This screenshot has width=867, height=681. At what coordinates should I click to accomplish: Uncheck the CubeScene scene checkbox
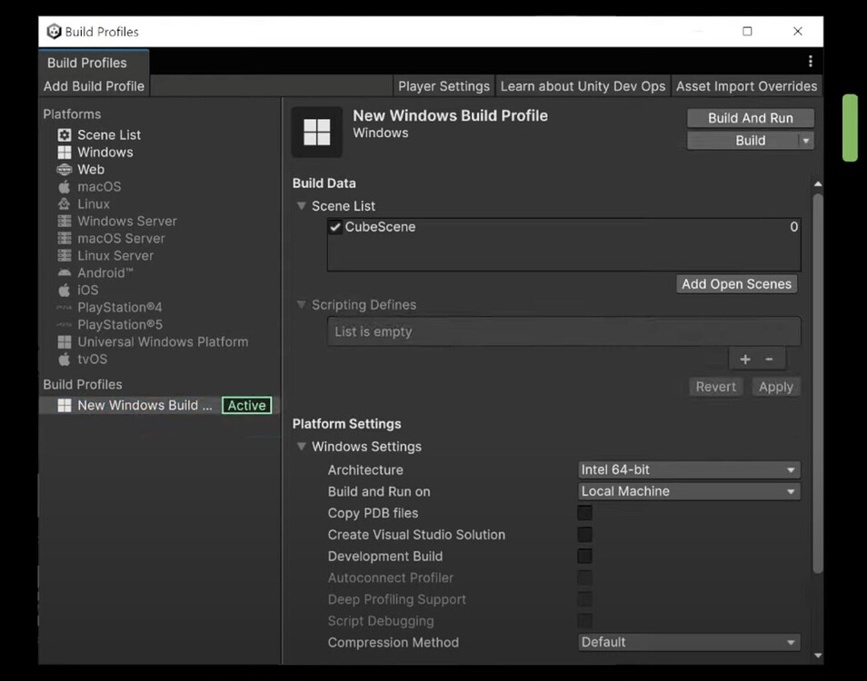coord(334,226)
